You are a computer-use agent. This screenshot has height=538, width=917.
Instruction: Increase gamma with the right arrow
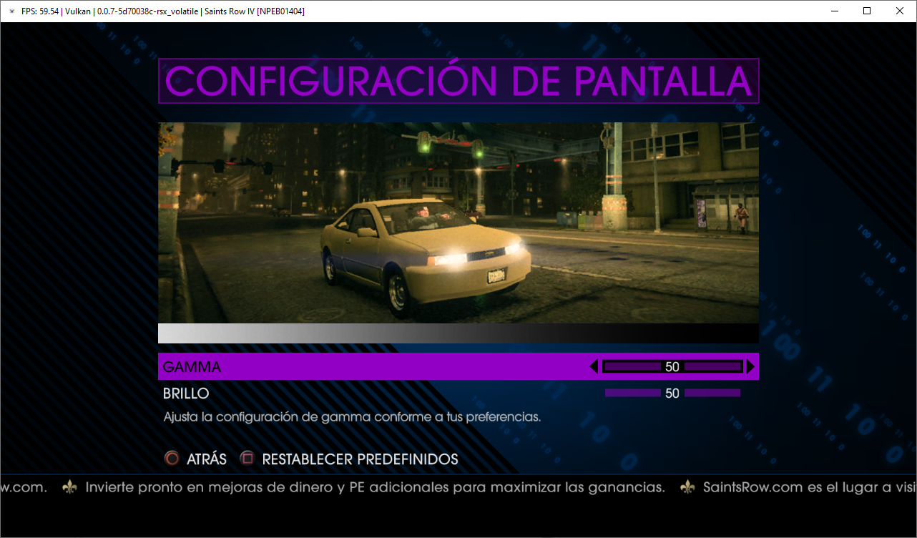point(750,366)
